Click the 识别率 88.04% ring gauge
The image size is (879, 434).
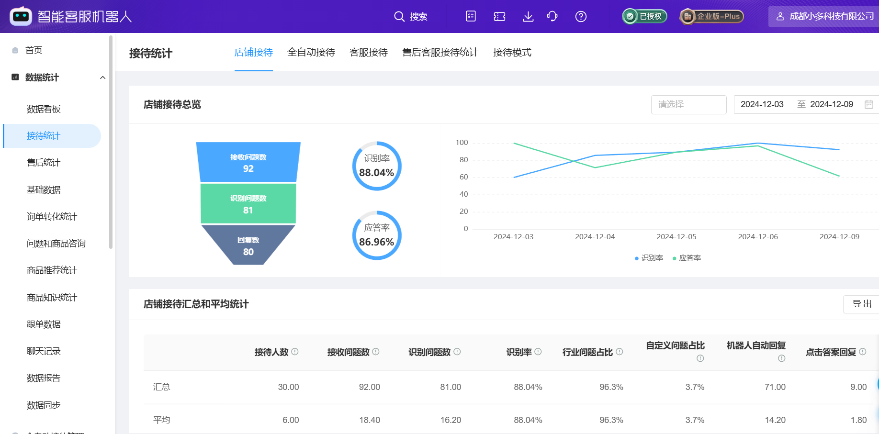[377, 166]
